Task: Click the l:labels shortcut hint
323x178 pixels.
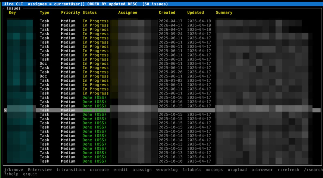Action: [192, 170]
